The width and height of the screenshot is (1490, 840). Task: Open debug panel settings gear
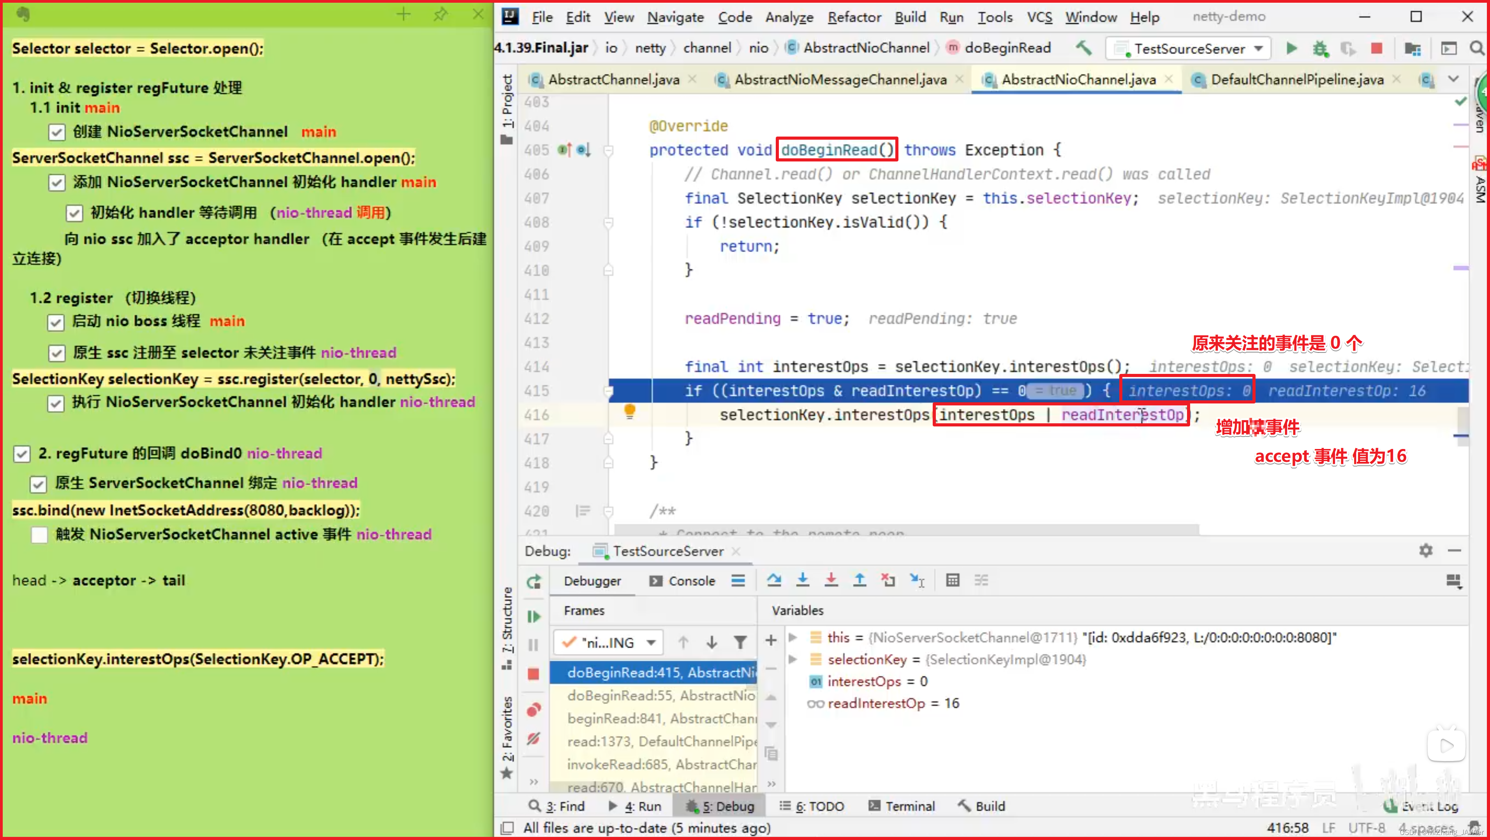[1426, 551]
